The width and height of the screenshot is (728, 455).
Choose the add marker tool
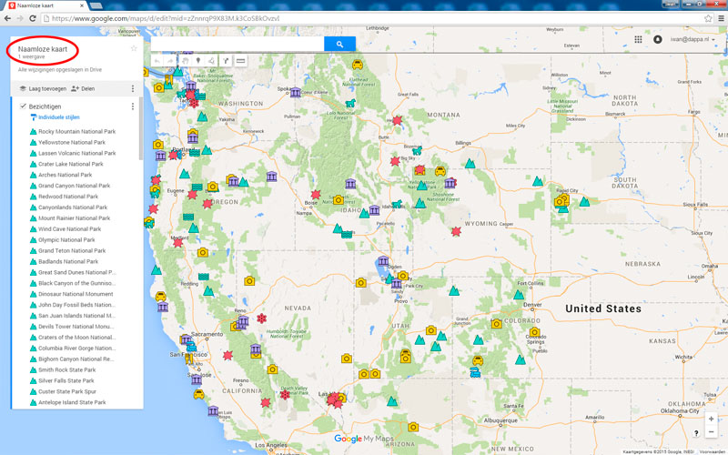click(197, 61)
